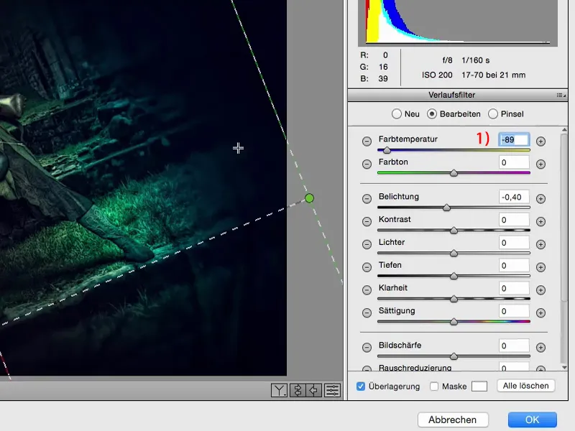Click the swap before/after settings icon
575x431 pixels.
point(296,390)
